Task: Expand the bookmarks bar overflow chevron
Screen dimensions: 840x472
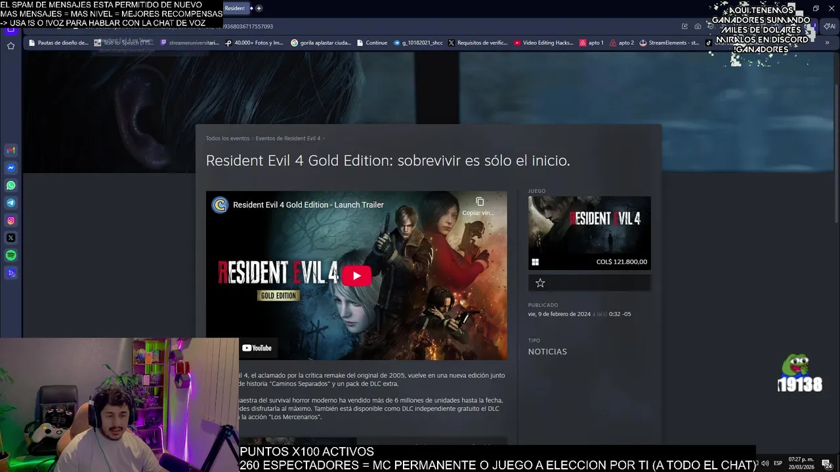Action: pos(827,43)
